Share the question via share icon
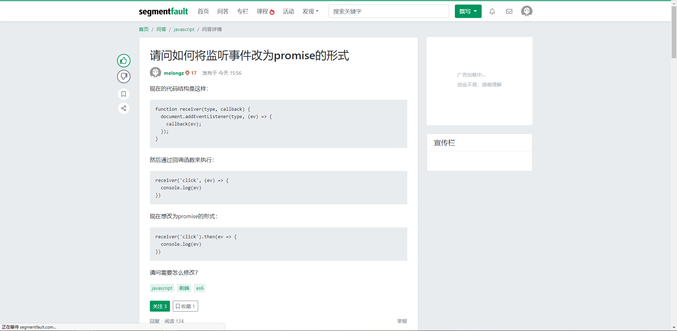 (x=124, y=108)
